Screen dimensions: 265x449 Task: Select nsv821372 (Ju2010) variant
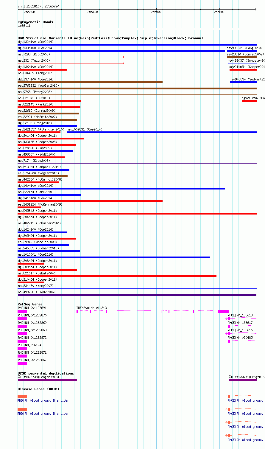[x=34, y=98]
